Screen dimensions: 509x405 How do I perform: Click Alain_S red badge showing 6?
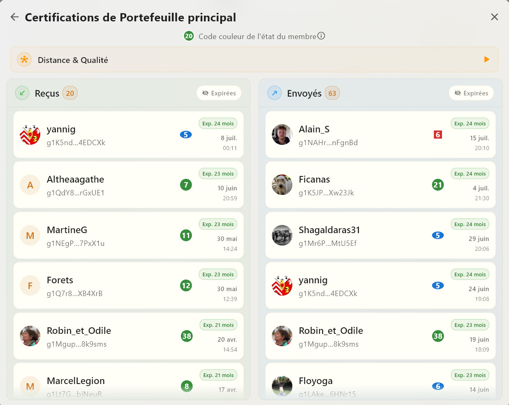[438, 134]
